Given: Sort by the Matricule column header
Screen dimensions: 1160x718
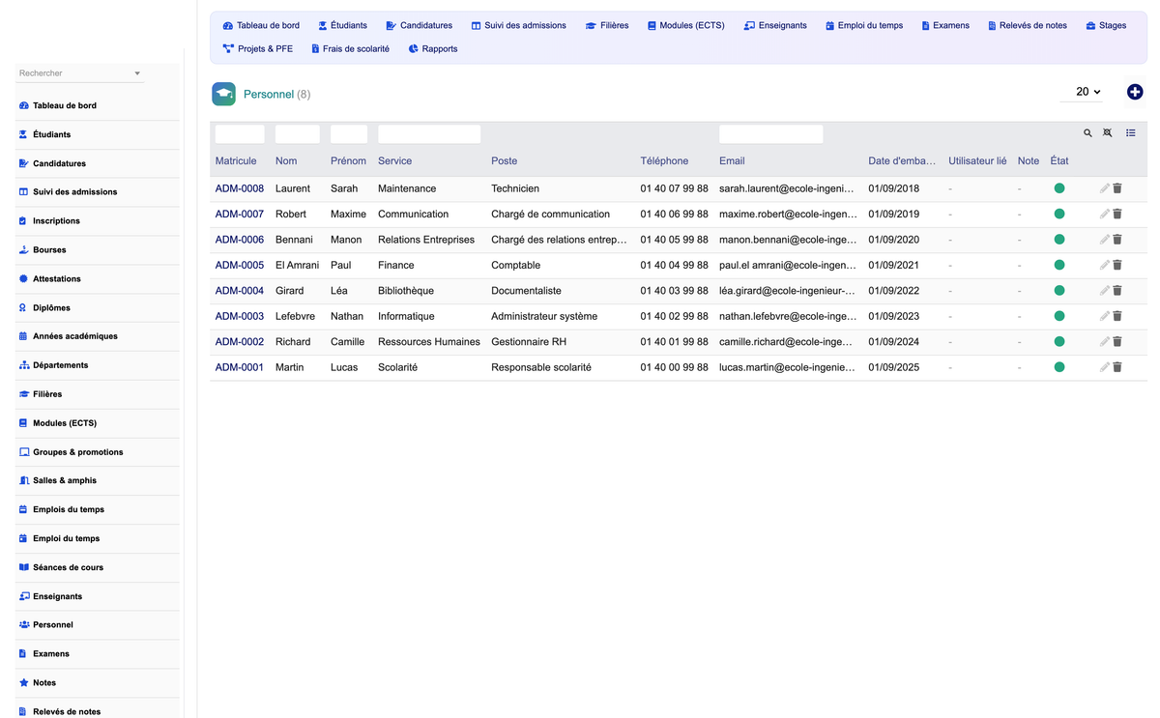Looking at the screenshot, I should coord(236,160).
